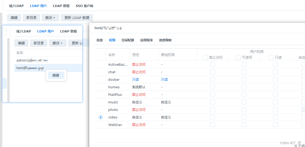Viewport: 305px width, 147px height.
Task: Check 可读写 for photo row
Action: tap(244, 110)
